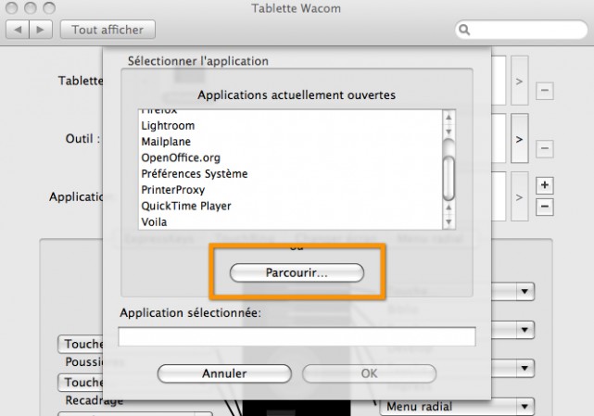
Task: Click the minus button beside Outil row
Action: 544,148
